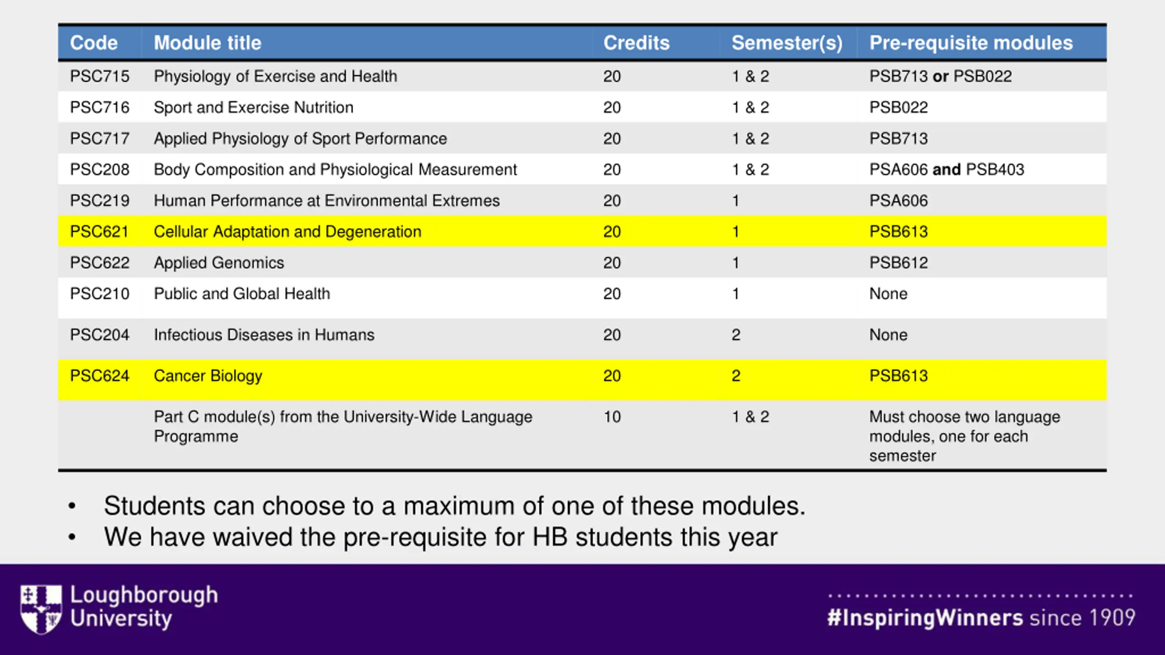Viewport: 1165px width, 655px height.
Task: Click the highlighted Cancer Biology title
Action: pyautogui.click(x=208, y=376)
